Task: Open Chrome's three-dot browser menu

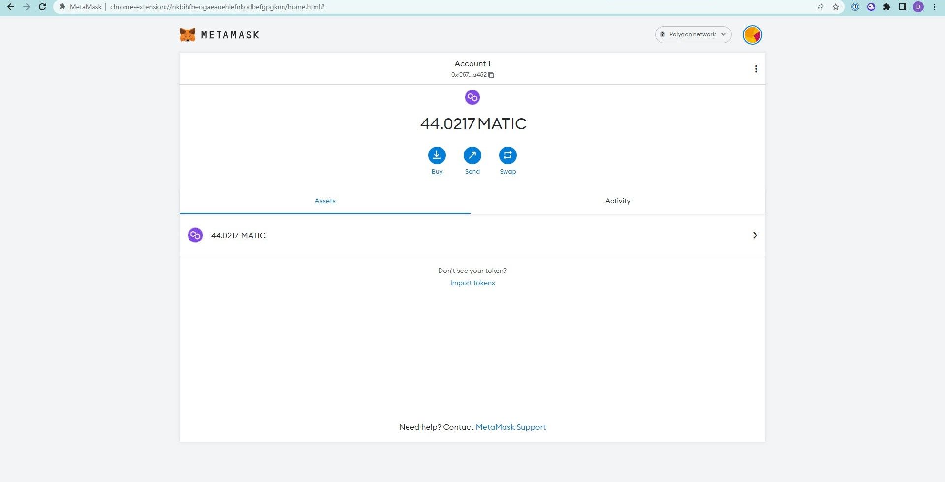Action: tap(934, 7)
